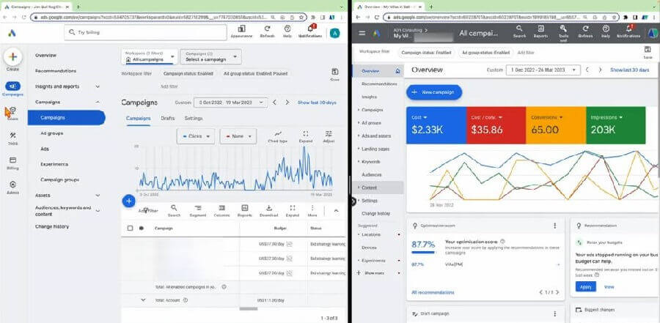Switch to Drafts tab
This screenshot has width=660, height=323.
167,119
